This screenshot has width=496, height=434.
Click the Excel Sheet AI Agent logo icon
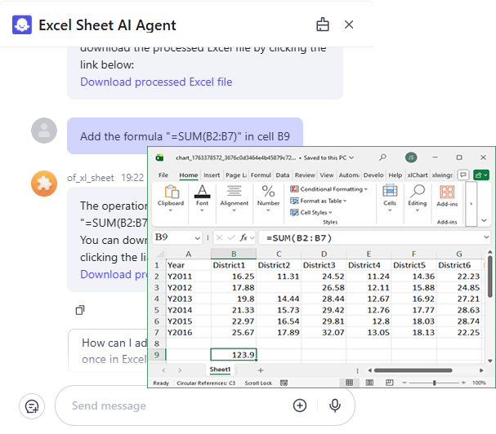(x=22, y=24)
